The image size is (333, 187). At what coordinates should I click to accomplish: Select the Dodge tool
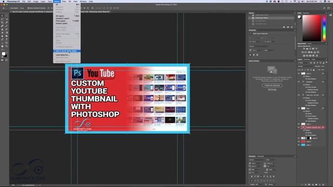click(x=7, y=36)
